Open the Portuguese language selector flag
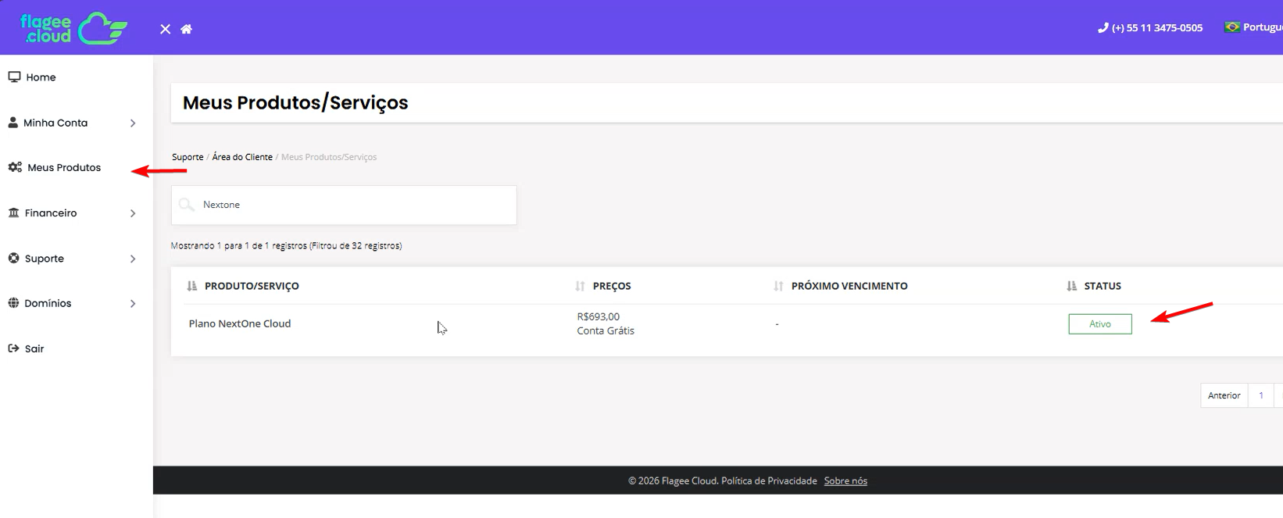1283x518 pixels. (x=1232, y=27)
